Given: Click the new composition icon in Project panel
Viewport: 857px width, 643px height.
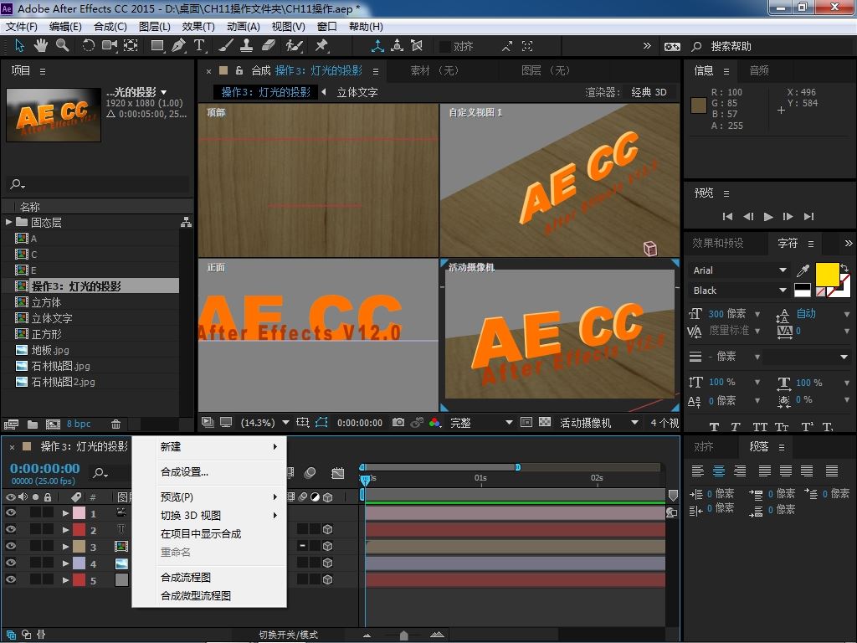Looking at the screenshot, I should tap(53, 424).
